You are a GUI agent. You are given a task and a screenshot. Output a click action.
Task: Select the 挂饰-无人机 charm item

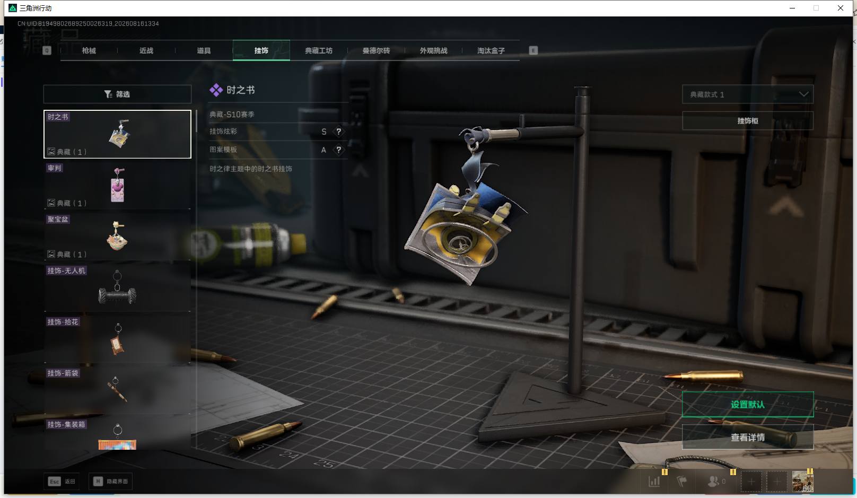[117, 288]
